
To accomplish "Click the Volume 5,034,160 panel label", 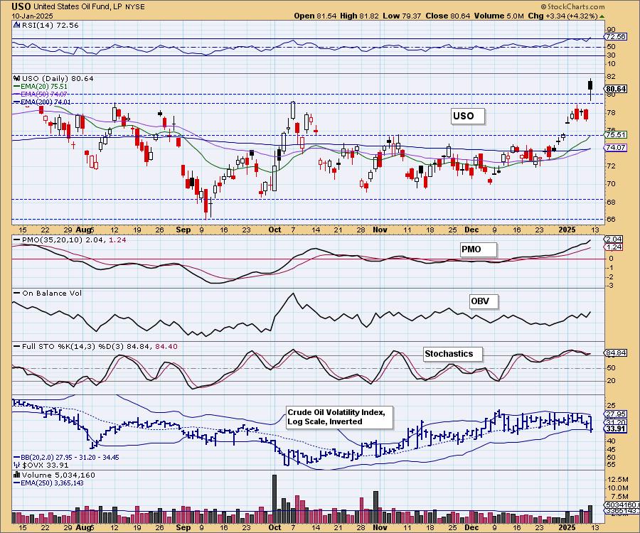I will (x=54, y=475).
